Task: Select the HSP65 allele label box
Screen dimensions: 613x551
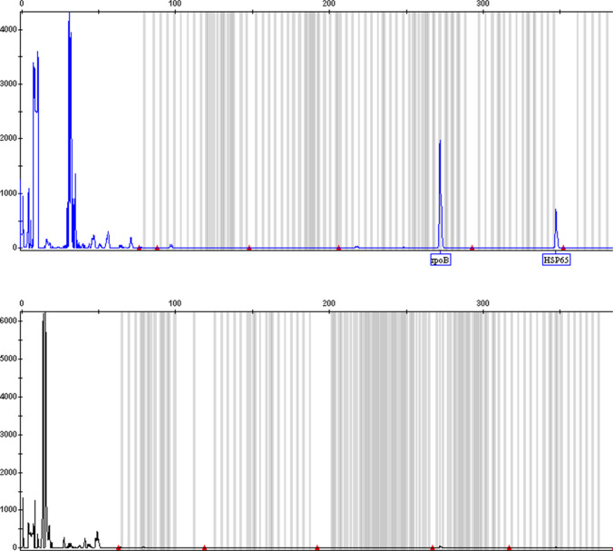Action: point(556,260)
